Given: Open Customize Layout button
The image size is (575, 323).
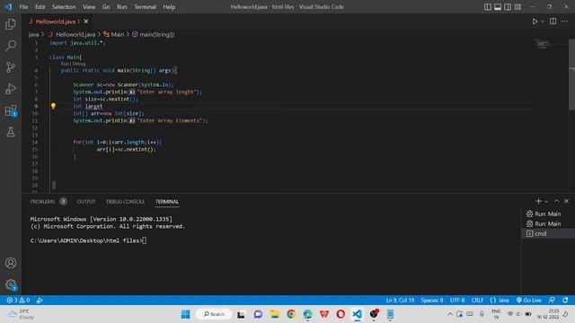Looking at the screenshot, I should [517, 7].
